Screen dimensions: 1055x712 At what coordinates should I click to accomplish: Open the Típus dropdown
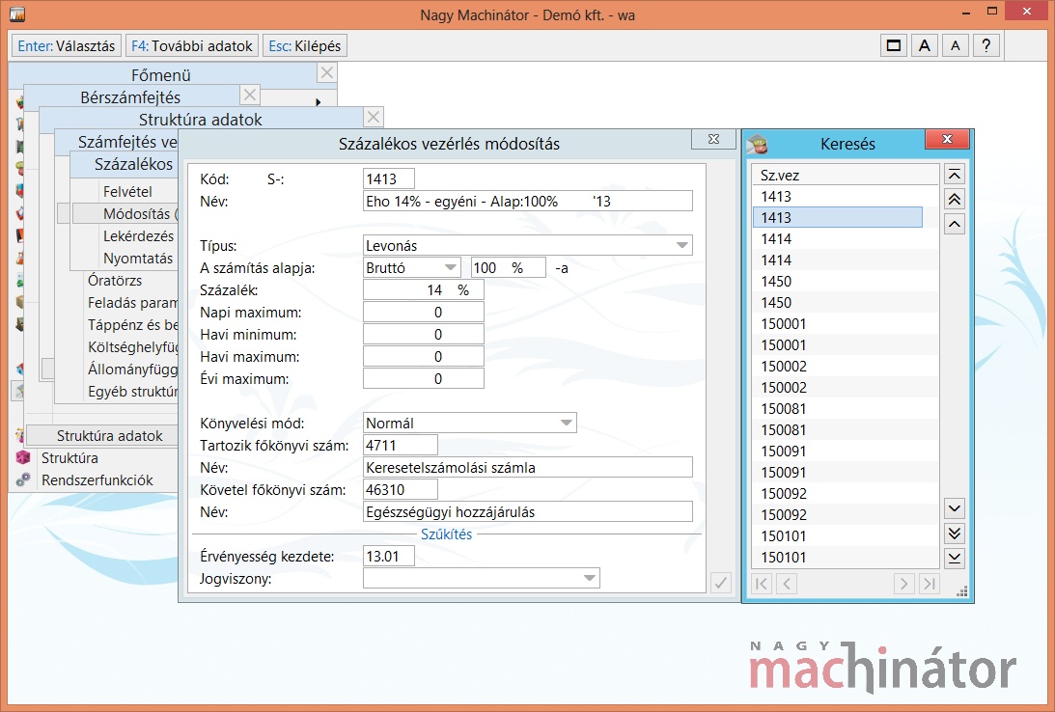point(682,246)
